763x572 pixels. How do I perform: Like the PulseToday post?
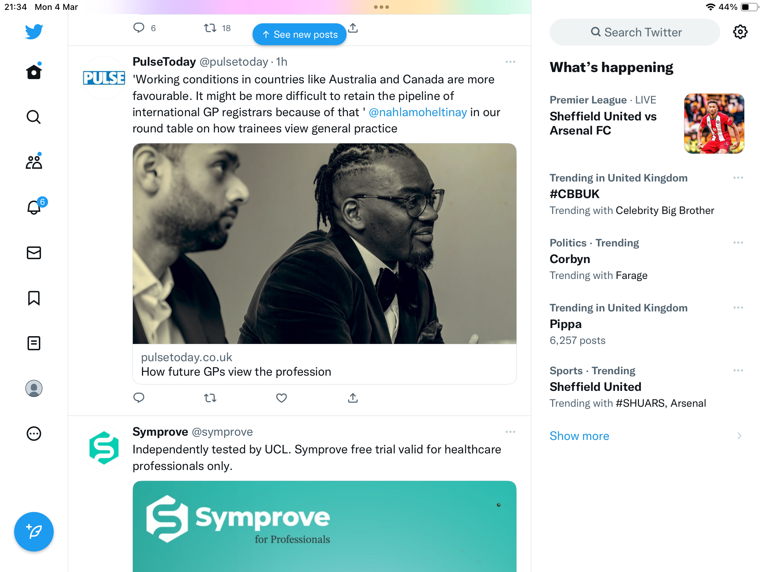(281, 398)
